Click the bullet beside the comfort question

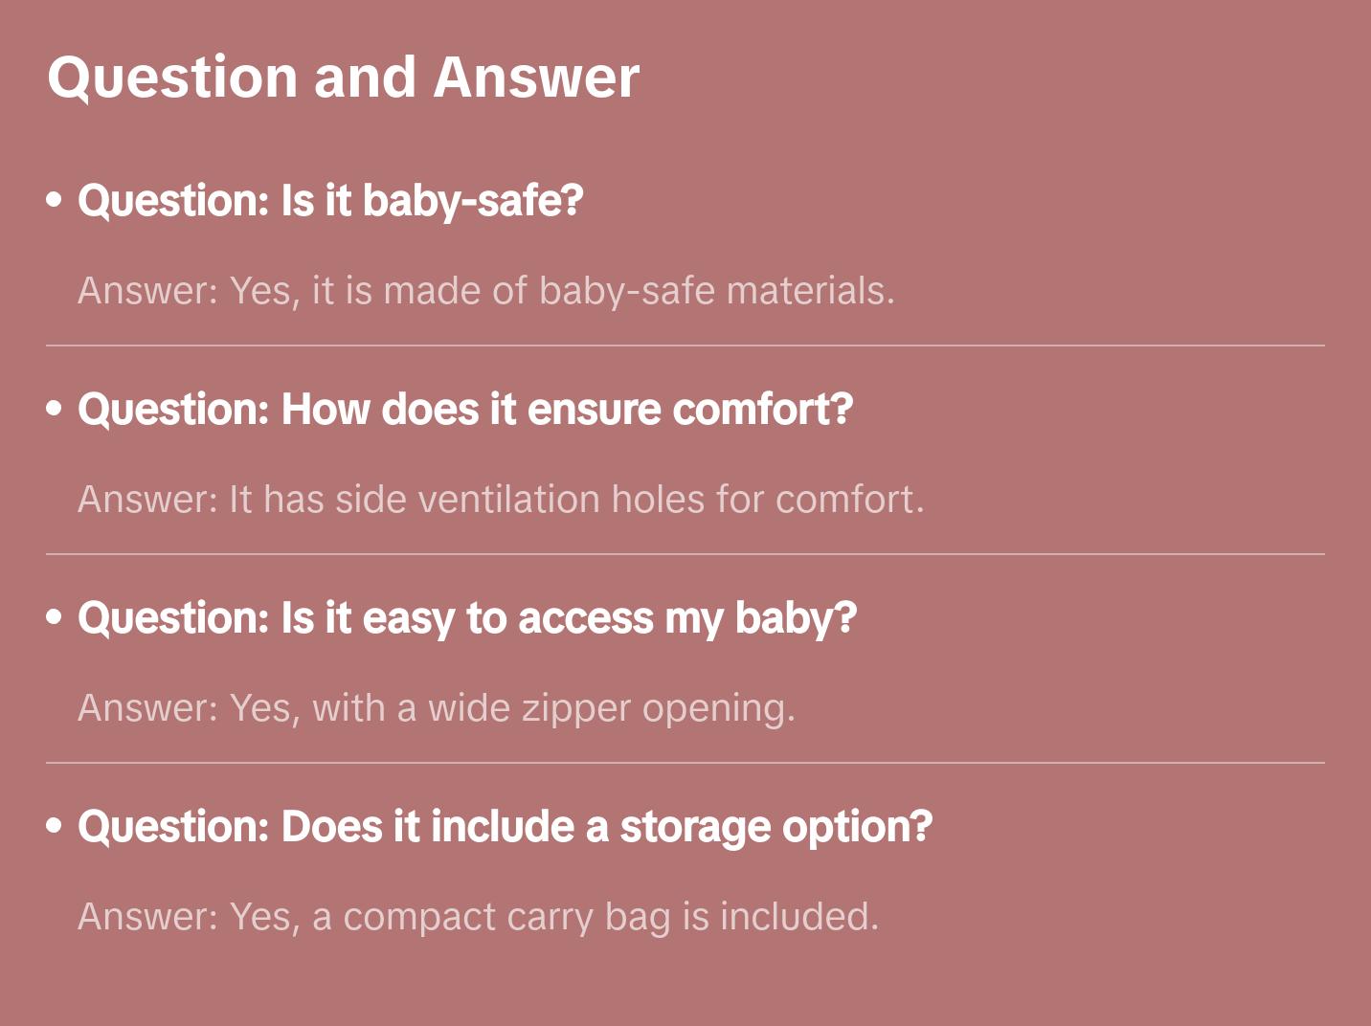pyautogui.click(x=55, y=409)
